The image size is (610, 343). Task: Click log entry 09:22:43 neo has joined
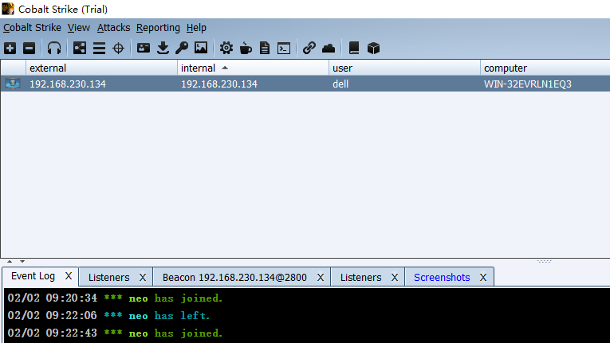click(x=115, y=333)
